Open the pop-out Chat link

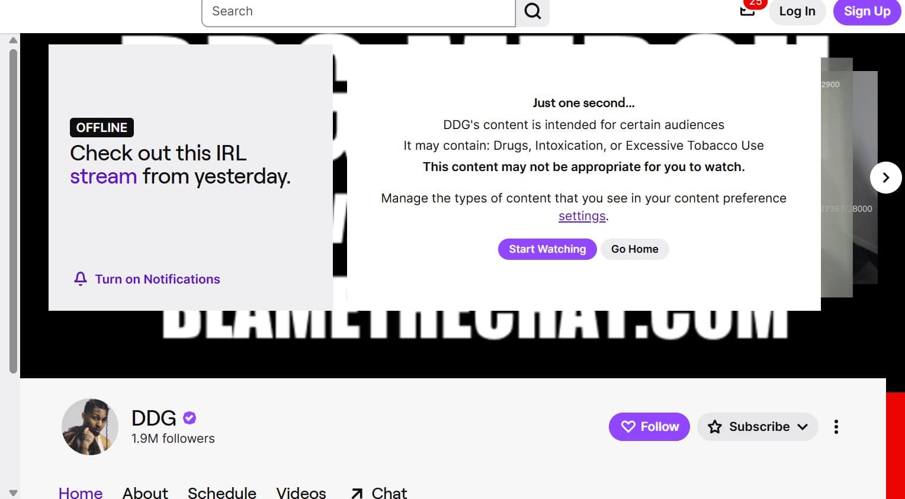pyautogui.click(x=379, y=492)
